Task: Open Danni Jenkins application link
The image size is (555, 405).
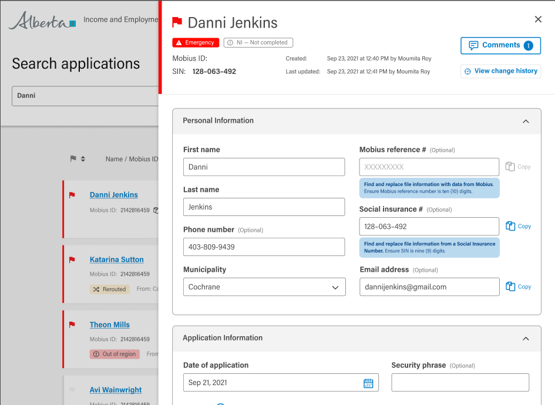Action: pos(113,195)
